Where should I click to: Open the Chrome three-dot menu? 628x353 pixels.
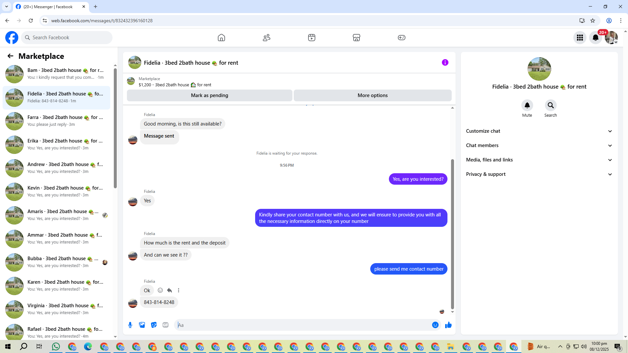621,21
